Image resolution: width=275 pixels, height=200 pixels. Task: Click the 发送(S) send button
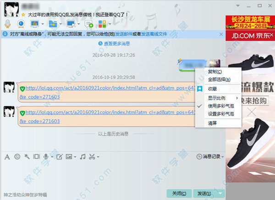(204, 193)
